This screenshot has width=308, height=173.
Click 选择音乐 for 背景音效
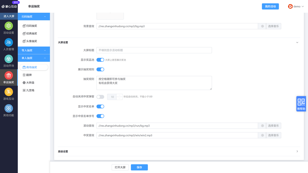273,26
